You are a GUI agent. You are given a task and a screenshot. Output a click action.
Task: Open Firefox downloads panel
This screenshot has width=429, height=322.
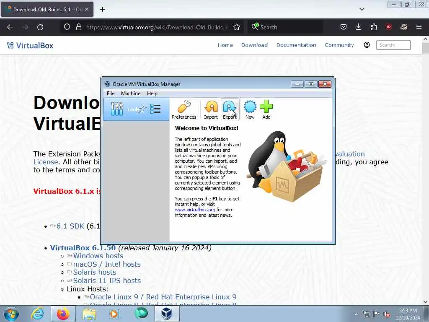pos(359,27)
